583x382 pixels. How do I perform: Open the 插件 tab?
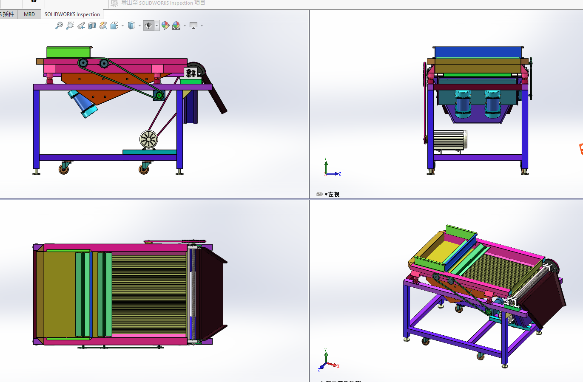tap(8, 14)
